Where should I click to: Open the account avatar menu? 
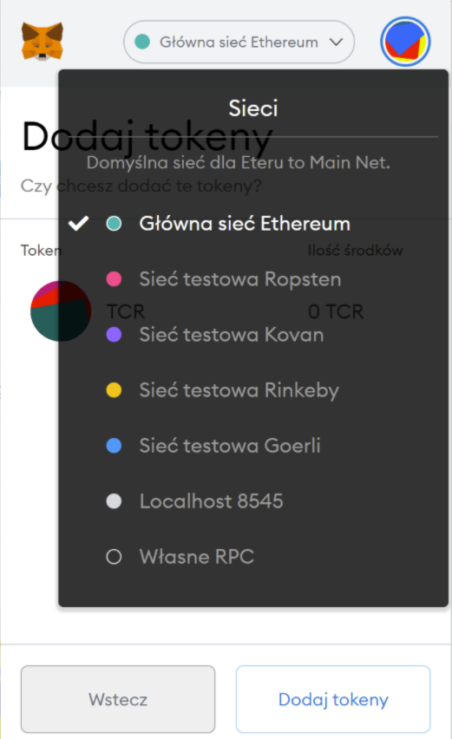pyautogui.click(x=405, y=42)
